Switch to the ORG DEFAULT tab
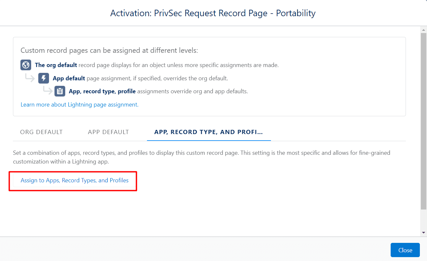The width and height of the screenshot is (427, 261). tap(41, 132)
